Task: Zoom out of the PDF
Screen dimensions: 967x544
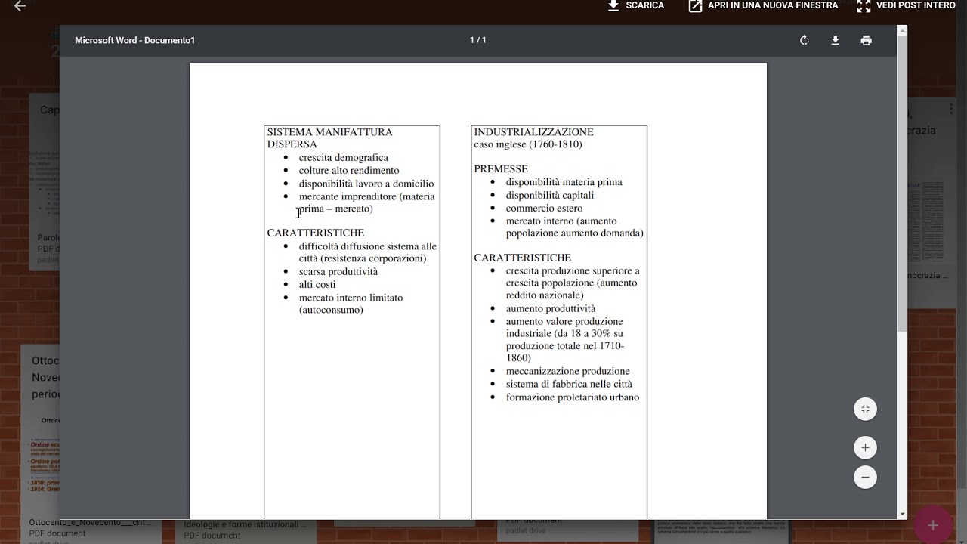Action: [865, 478]
